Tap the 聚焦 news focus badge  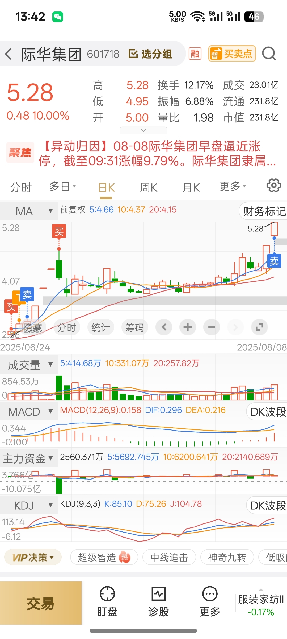point(20,153)
